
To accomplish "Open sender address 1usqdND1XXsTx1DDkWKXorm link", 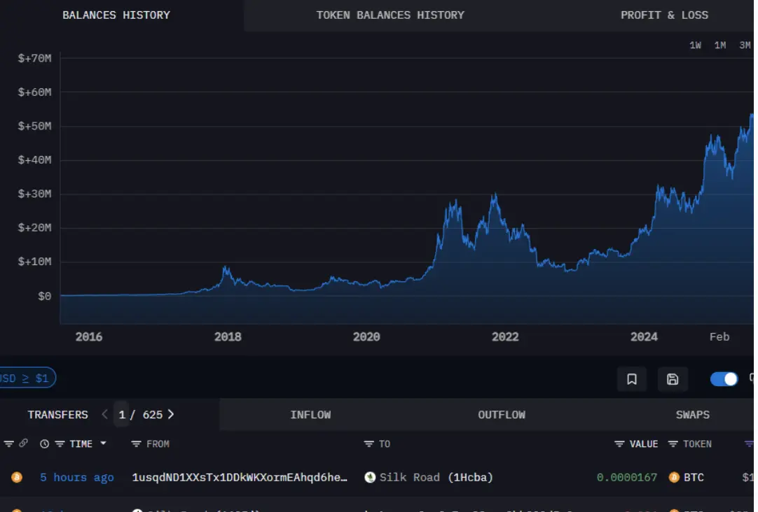I will (240, 477).
